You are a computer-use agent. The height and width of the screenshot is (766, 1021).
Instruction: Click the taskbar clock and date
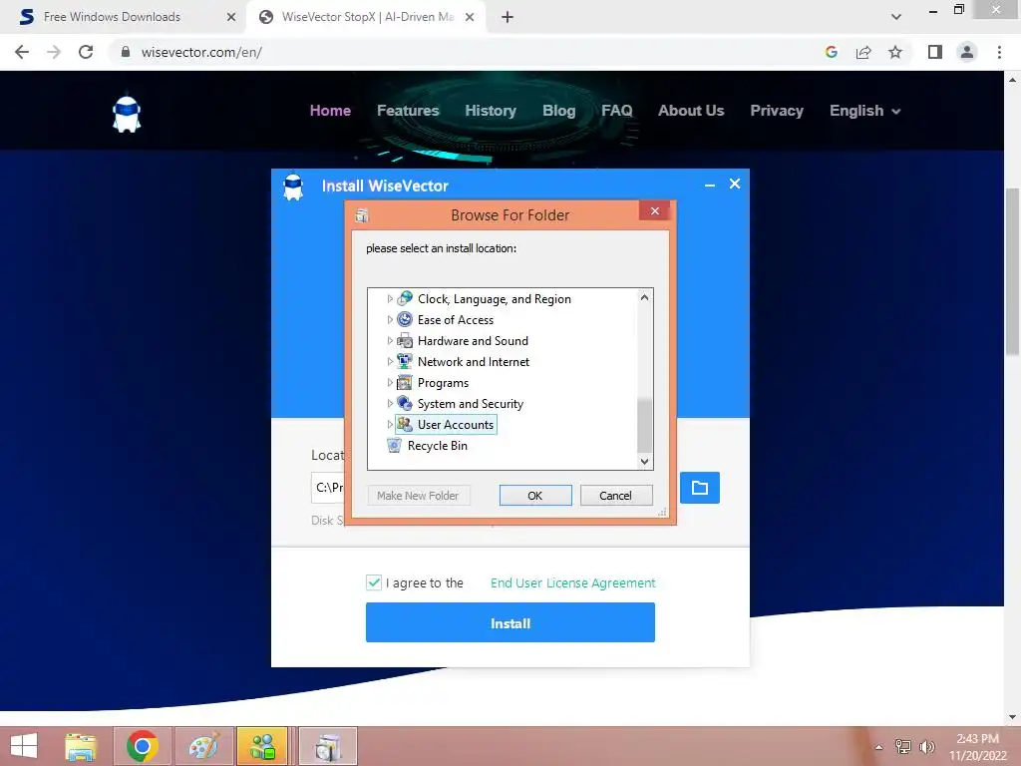click(x=977, y=747)
